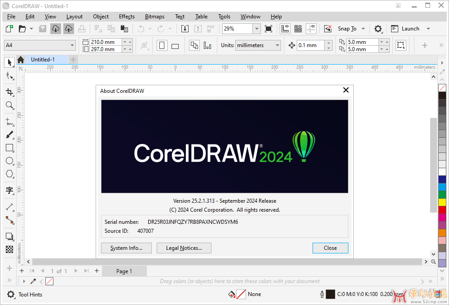Open Options gear icon in toolbar
This screenshot has width=449, height=305.
pos(378,29)
